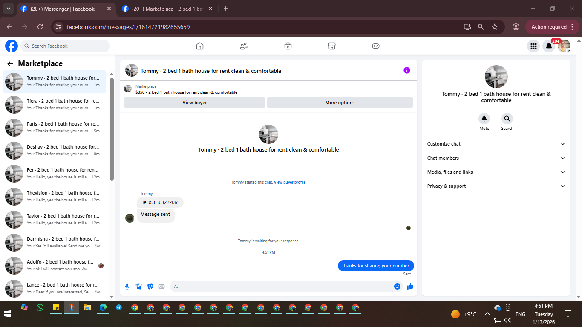Open the Taylor conversation
Screen dimensions: 582x327
55,219
